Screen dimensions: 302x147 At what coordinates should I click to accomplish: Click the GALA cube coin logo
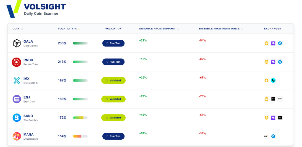point(17,43)
